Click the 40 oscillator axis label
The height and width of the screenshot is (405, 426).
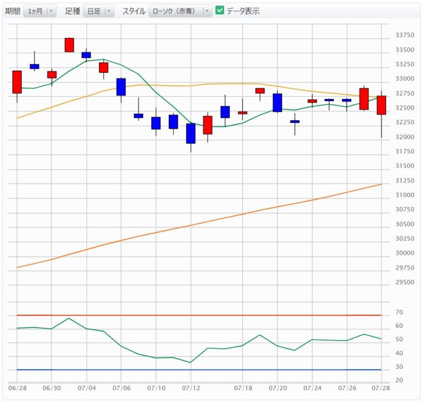pos(399,353)
